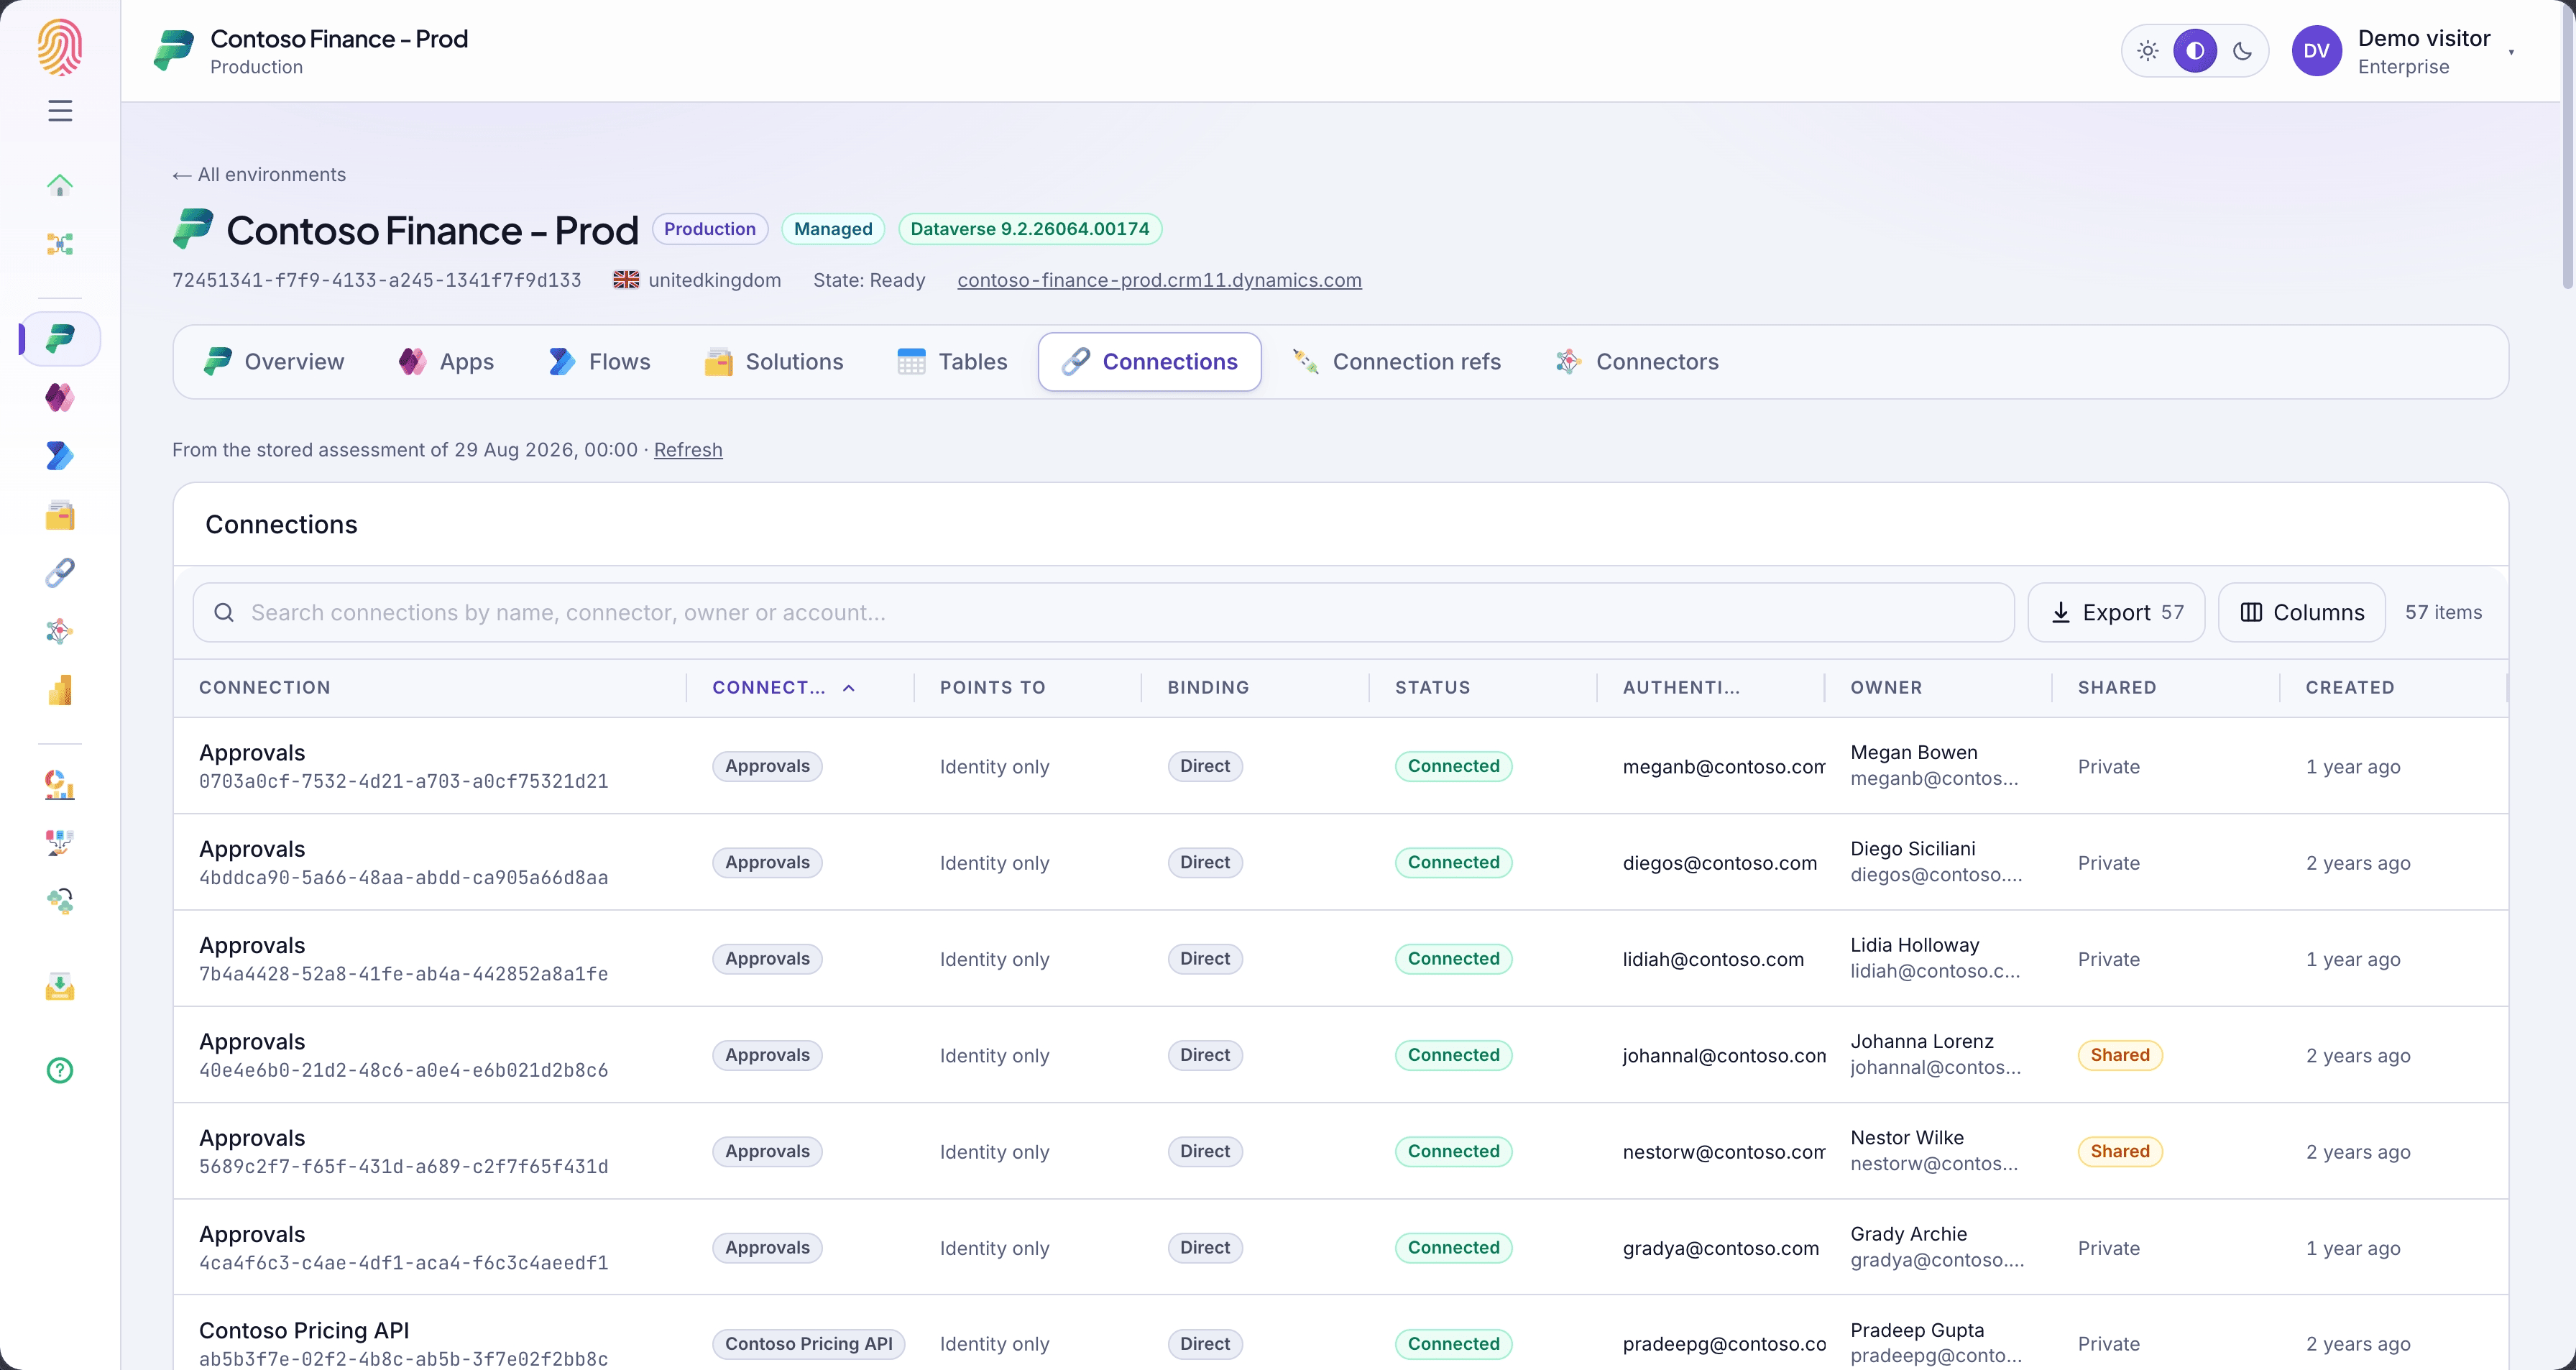This screenshot has height=1370, width=2576.
Task: Switch to the Apps tab
Action: point(446,362)
